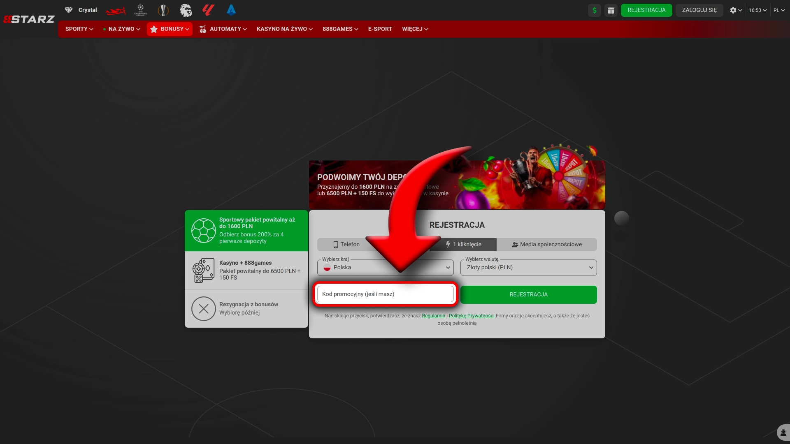The height and width of the screenshot is (444, 790).
Task: Open the live chat support icon
Action: pos(783,432)
